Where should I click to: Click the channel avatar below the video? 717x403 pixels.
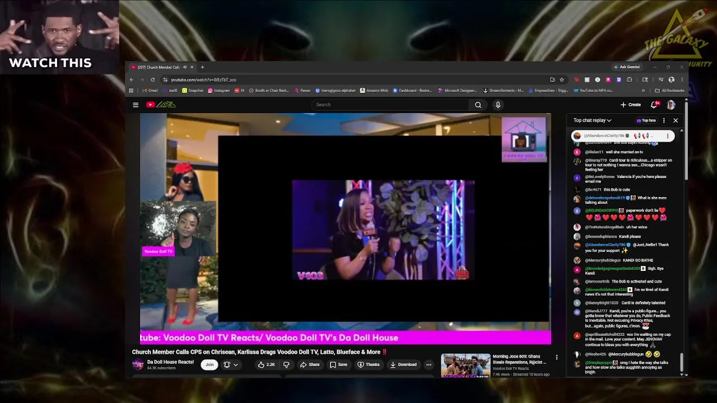click(x=138, y=365)
